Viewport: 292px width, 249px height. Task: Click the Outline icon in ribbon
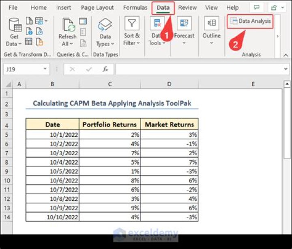click(211, 24)
